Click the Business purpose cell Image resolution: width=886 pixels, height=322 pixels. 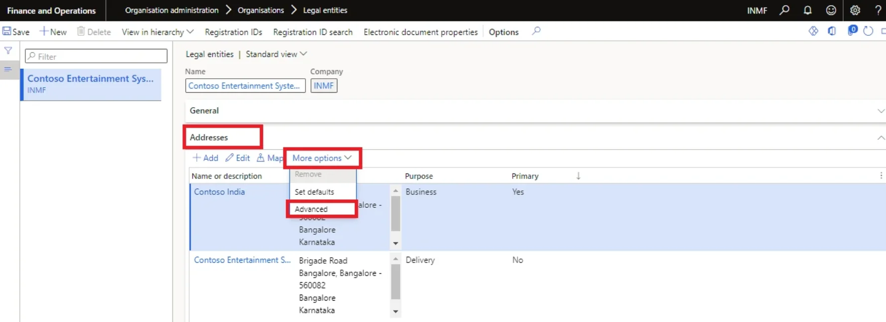click(421, 192)
